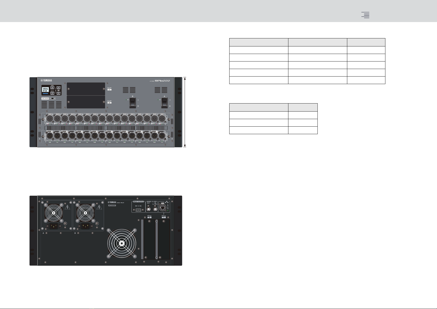Click the WORD CLOCK OUT BNC jack
The width and height of the screenshot is (437, 309).
(x=149, y=209)
